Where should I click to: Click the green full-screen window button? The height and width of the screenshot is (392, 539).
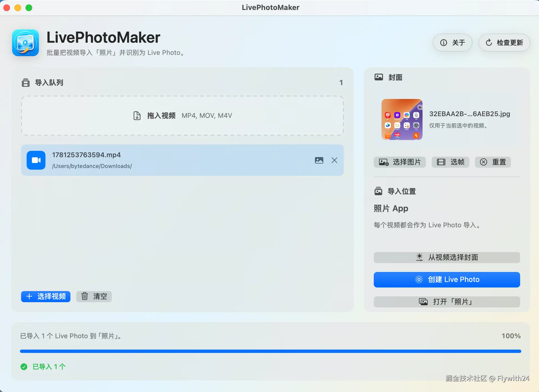pos(29,8)
